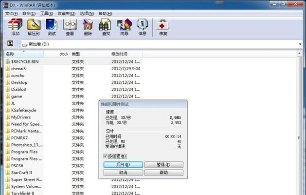Select the $RECYCLE.BIN folder icon

pos(8,61)
